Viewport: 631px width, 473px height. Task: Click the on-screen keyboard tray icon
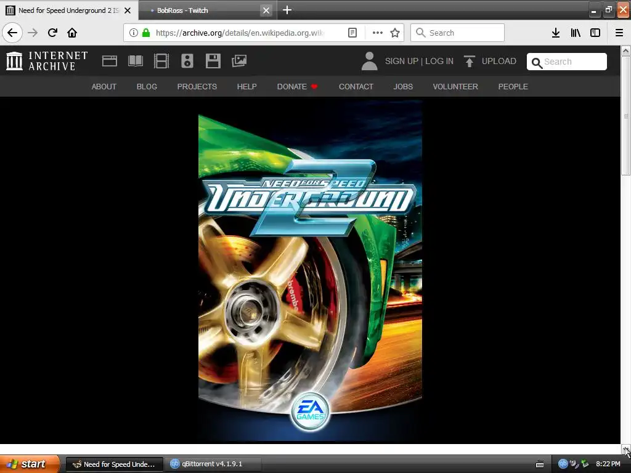[540, 464]
